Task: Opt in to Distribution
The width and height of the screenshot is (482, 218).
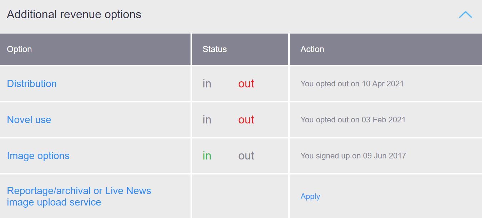Action: pos(207,83)
